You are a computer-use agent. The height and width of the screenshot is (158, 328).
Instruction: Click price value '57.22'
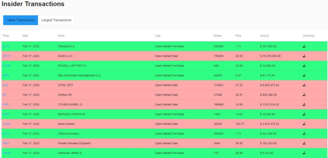tap(239, 85)
